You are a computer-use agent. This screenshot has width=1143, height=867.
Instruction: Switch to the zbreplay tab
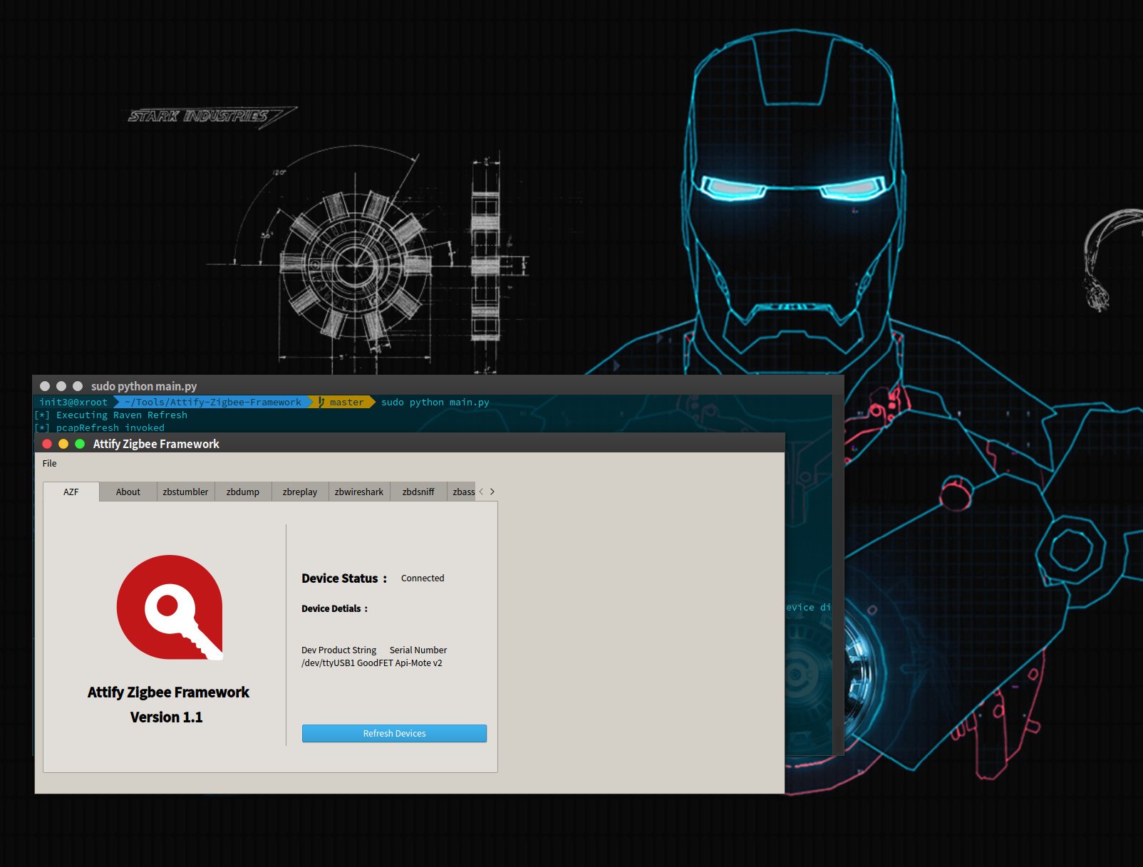(x=300, y=492)
